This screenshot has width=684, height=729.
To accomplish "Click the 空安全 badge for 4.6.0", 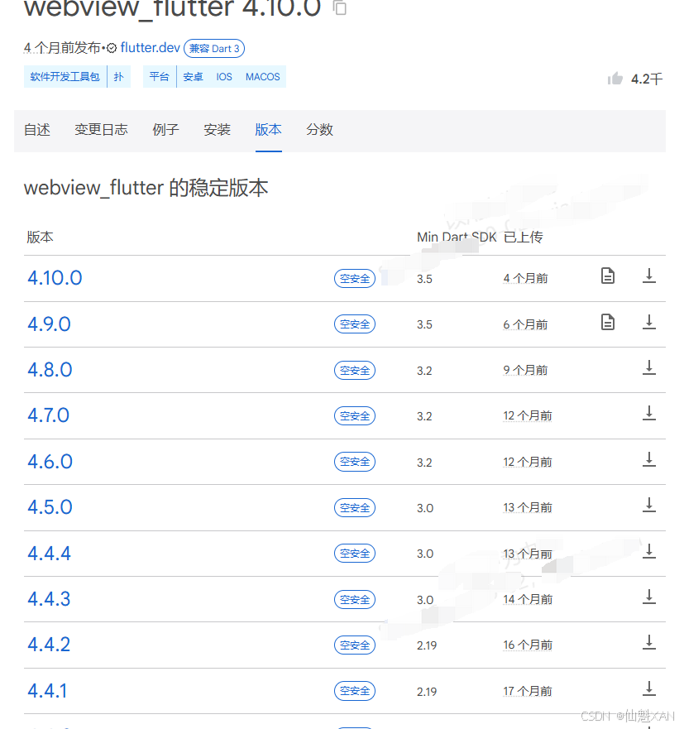I will [355, 462].
